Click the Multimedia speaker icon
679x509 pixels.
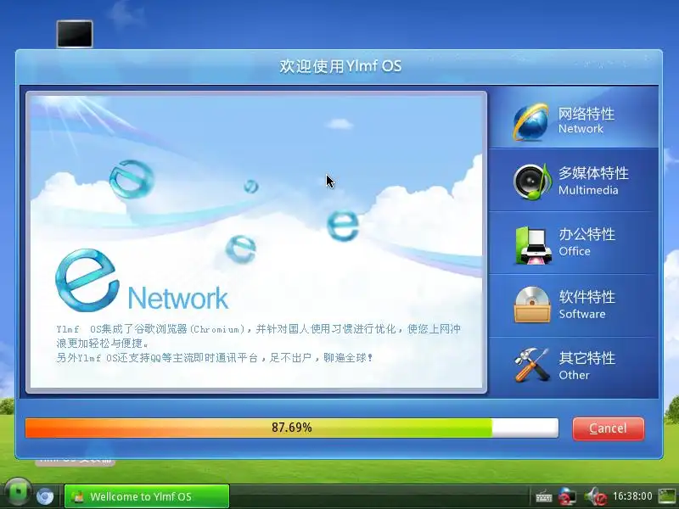coord(532,182)
